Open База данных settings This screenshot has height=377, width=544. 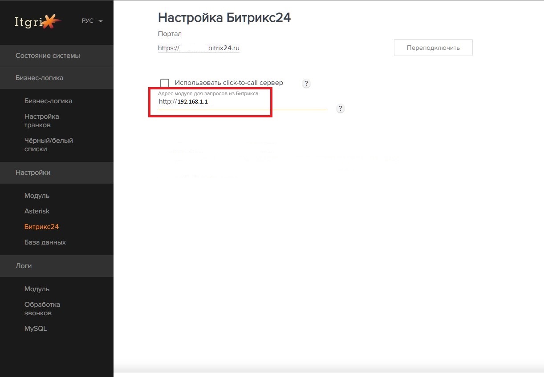[x=45, y=242]
